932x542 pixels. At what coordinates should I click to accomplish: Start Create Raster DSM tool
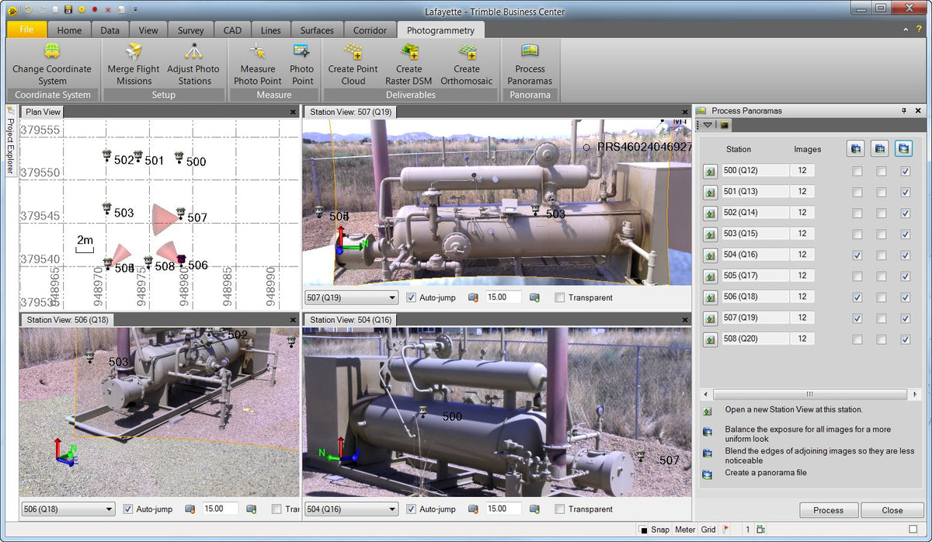click(x=409, y=52)
